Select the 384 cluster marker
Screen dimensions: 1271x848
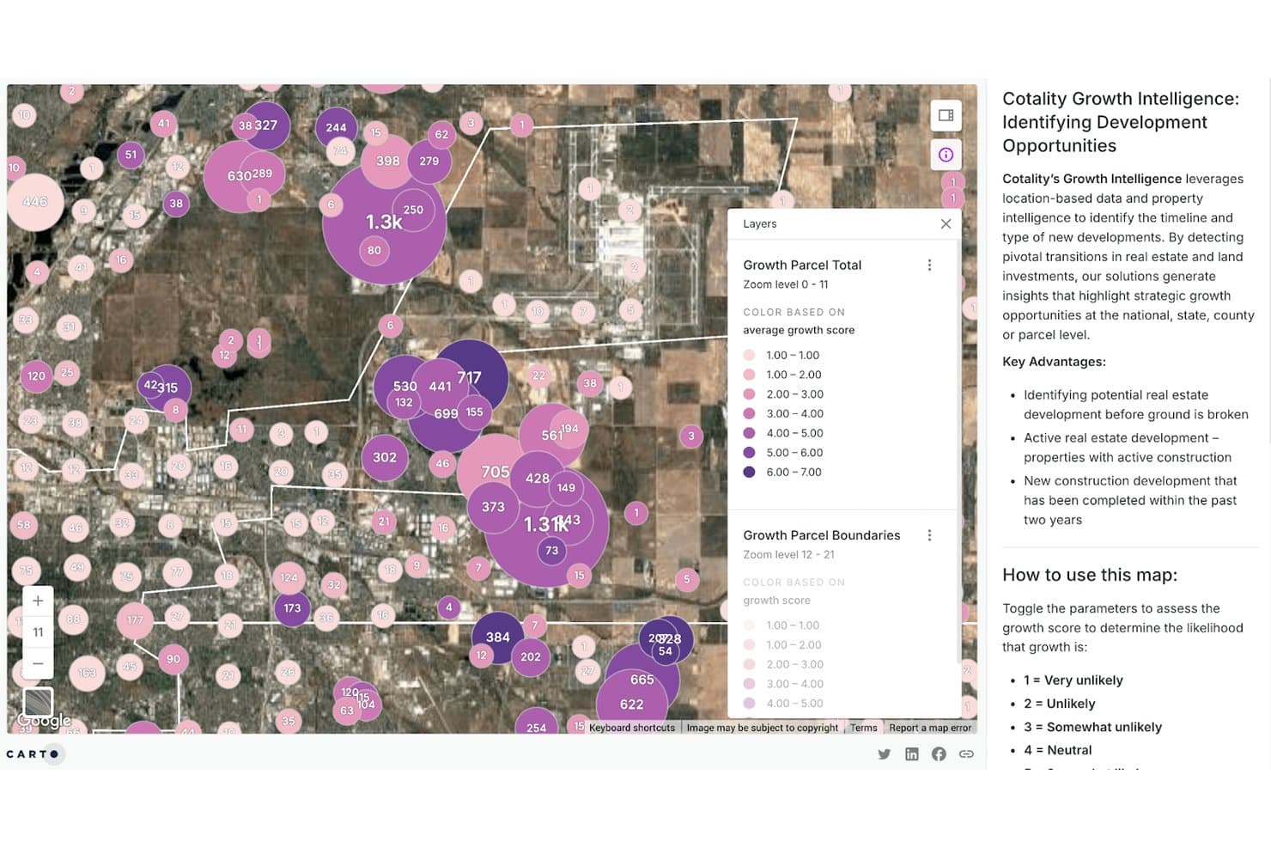click(x=498, y=638)
